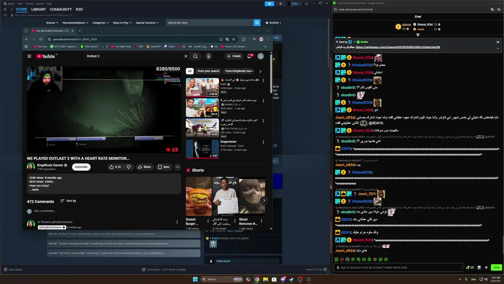504x284 pixels.
Task: Click the Share button
Action: 144,167
